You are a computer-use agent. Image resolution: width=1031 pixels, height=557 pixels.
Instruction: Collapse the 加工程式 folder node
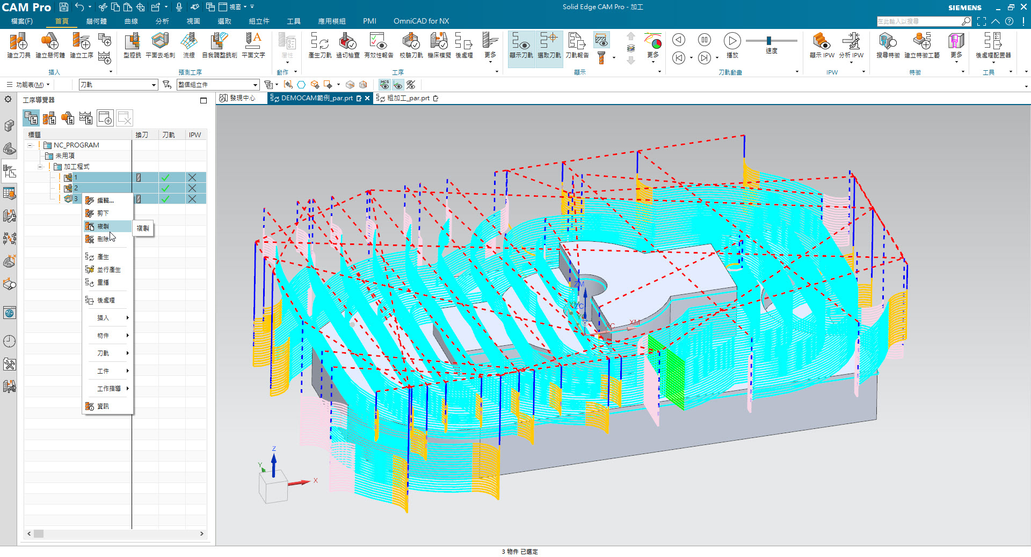click(40, 167)
